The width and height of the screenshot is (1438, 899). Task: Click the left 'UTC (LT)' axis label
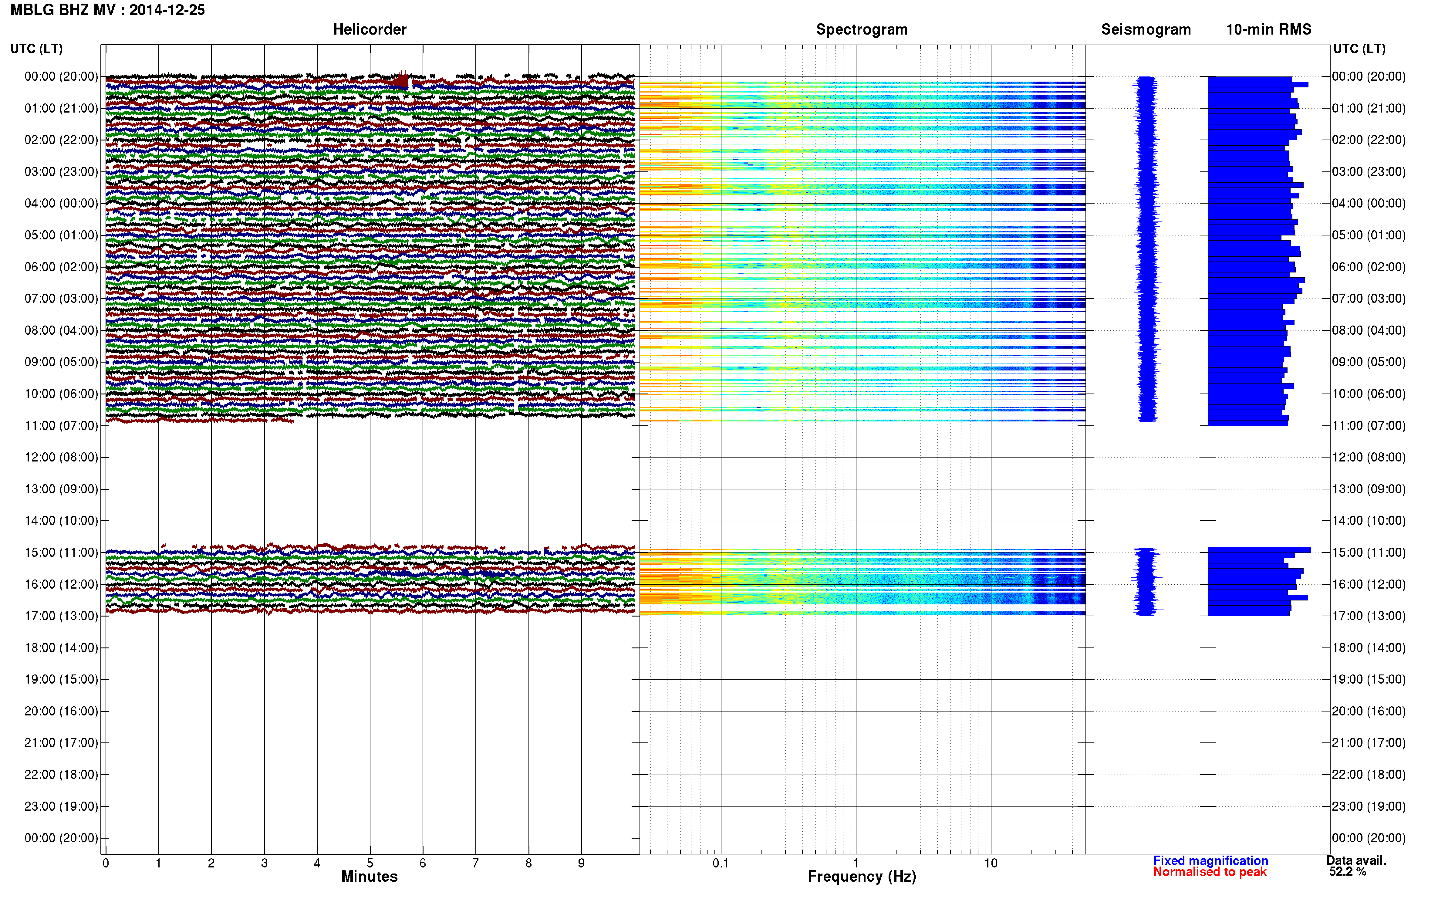pyautogui.click(x=36, y=49)
